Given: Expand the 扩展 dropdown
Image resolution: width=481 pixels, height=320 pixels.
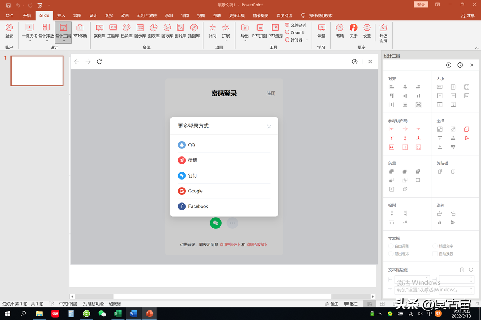Looking at the screenshot, I should tap(226, 40).
